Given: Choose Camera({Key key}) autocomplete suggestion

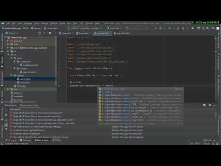Looking at the screenshot, I should (140, 89).
